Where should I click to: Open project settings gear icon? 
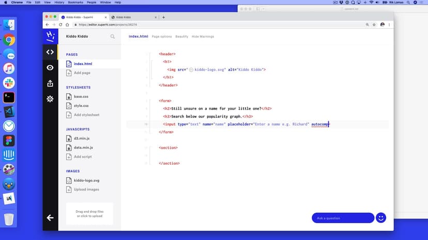[x=50, y=98]
